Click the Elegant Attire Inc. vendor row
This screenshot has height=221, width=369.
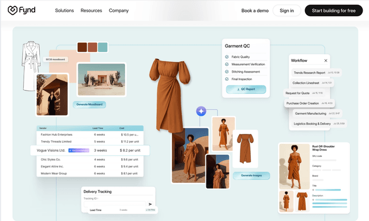coord(90,166)
